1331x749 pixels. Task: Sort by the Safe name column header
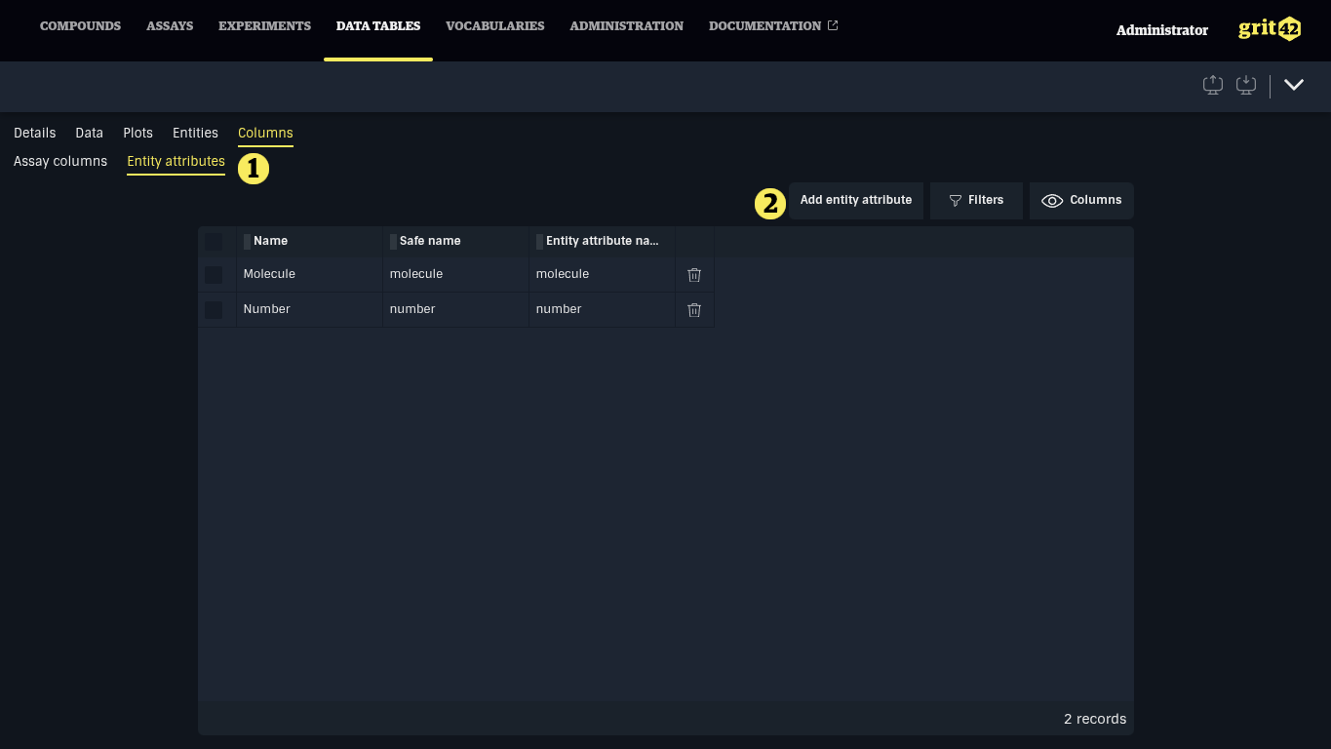tap(430, 241)
